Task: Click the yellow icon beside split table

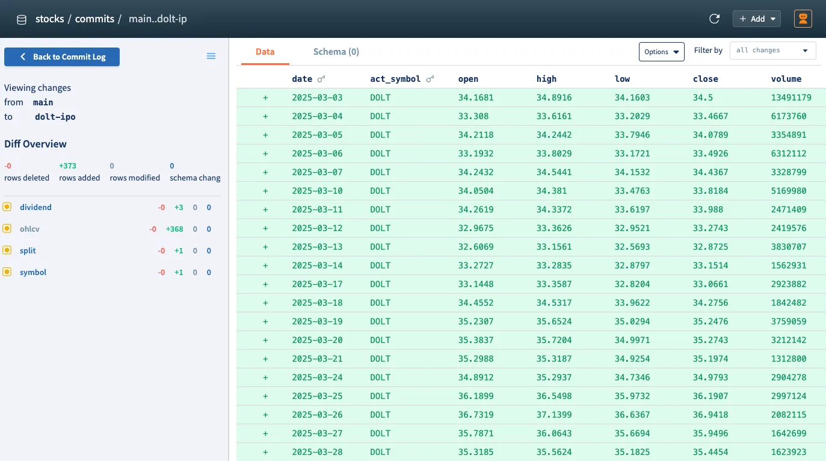Action: tap(7, 250)
